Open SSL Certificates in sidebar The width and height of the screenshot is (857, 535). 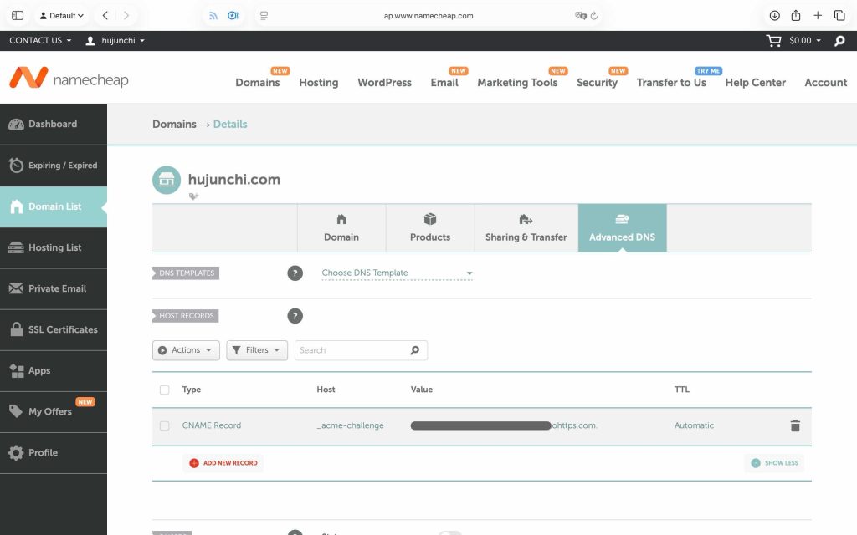(x=54, y=329)
